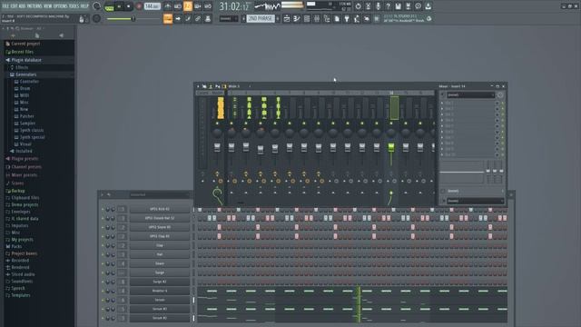This screenshot has height=327, width=581.
Task: Toggle the metronome icon
Action: (x=168, y=6)
